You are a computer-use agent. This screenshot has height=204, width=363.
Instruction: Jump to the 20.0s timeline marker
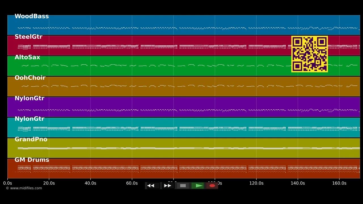tap(49, 183)
